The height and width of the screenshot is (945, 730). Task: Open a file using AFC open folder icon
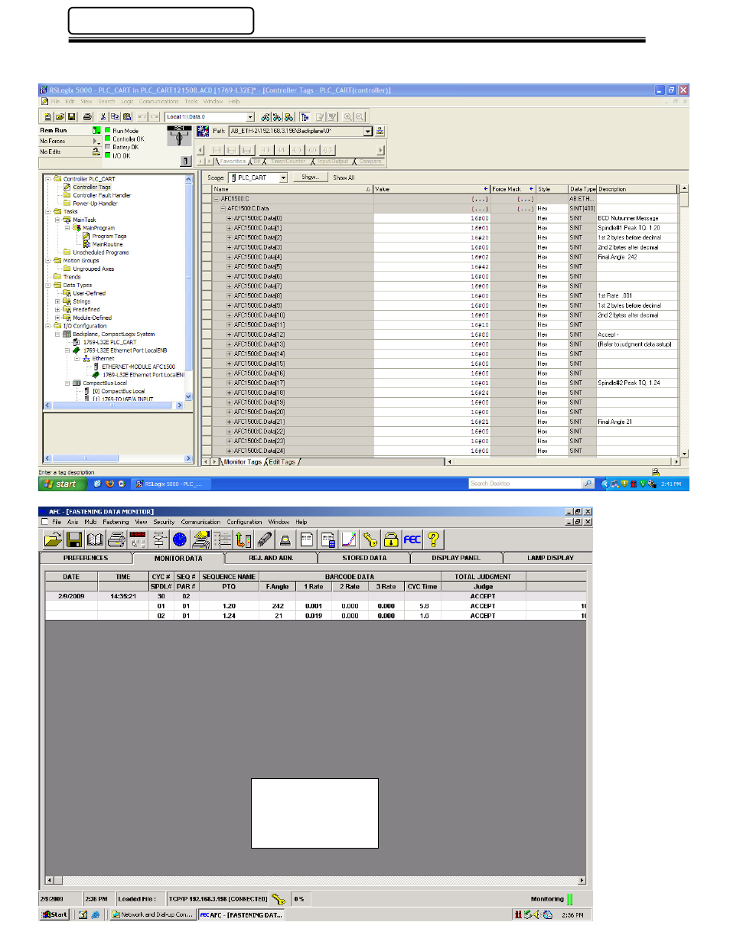53,539
